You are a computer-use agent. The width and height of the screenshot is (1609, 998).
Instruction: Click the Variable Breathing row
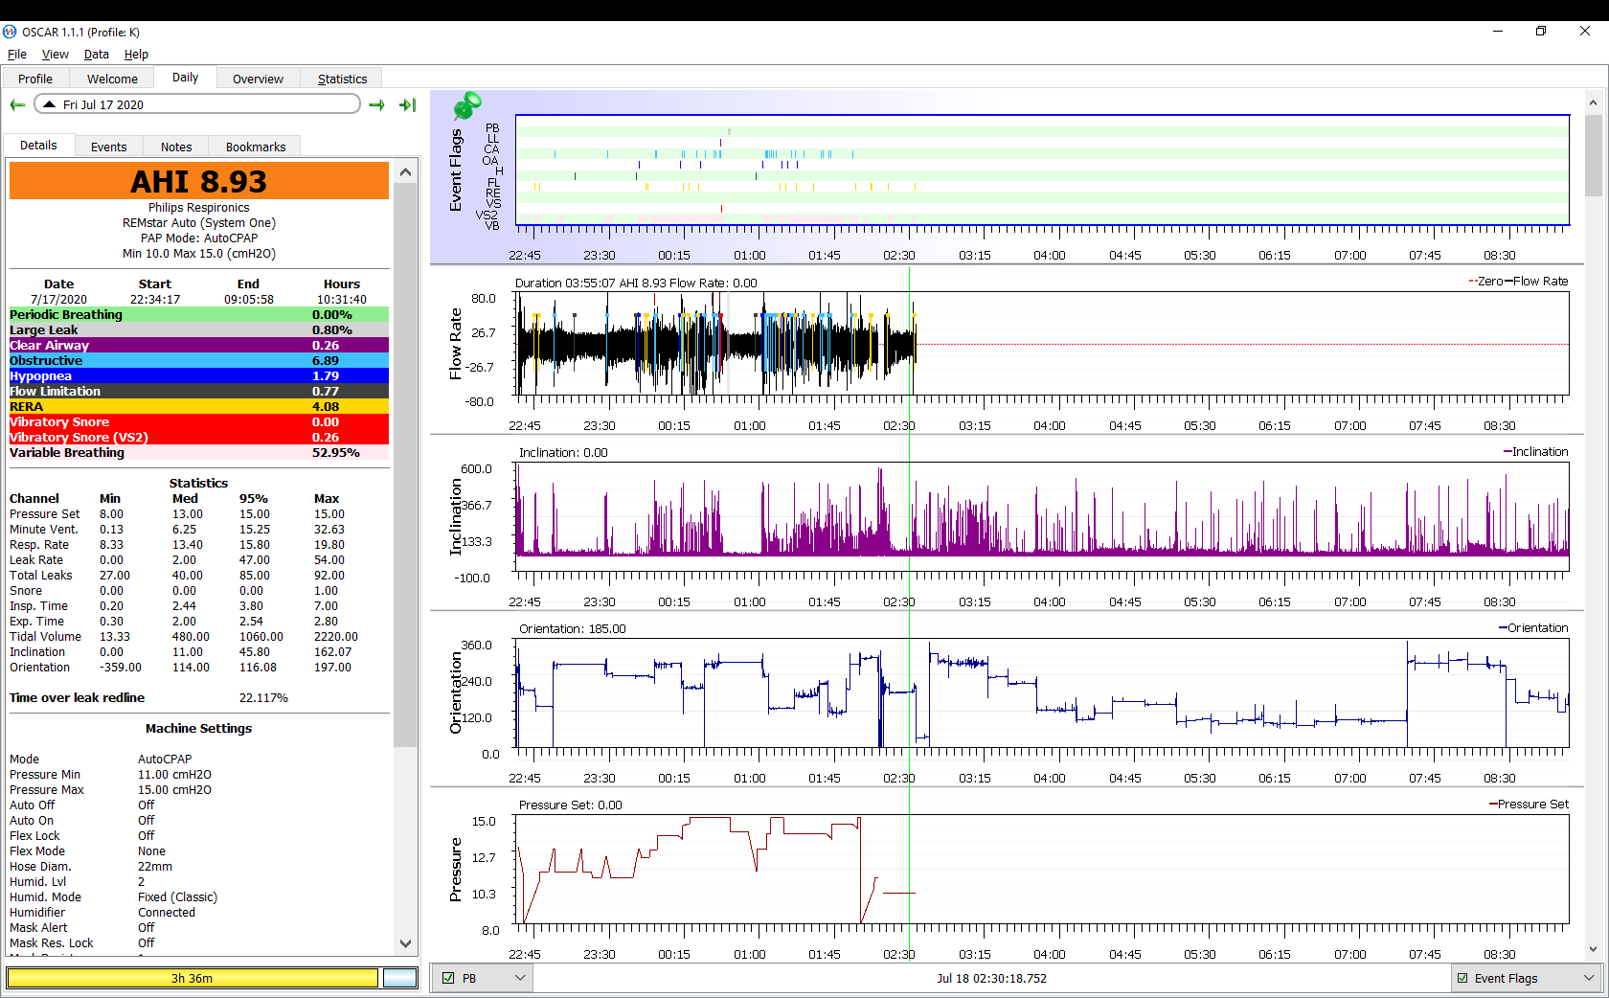(x=199, y=452)
